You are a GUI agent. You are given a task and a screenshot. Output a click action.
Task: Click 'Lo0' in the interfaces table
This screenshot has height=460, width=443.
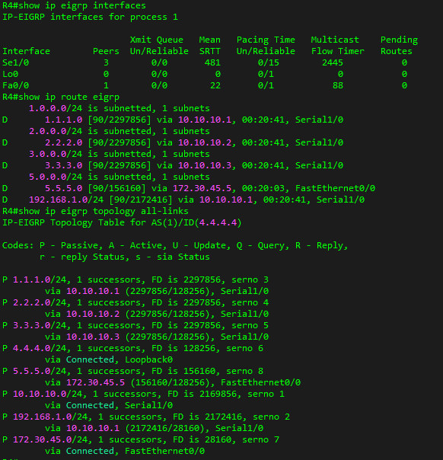pos(10,74)
